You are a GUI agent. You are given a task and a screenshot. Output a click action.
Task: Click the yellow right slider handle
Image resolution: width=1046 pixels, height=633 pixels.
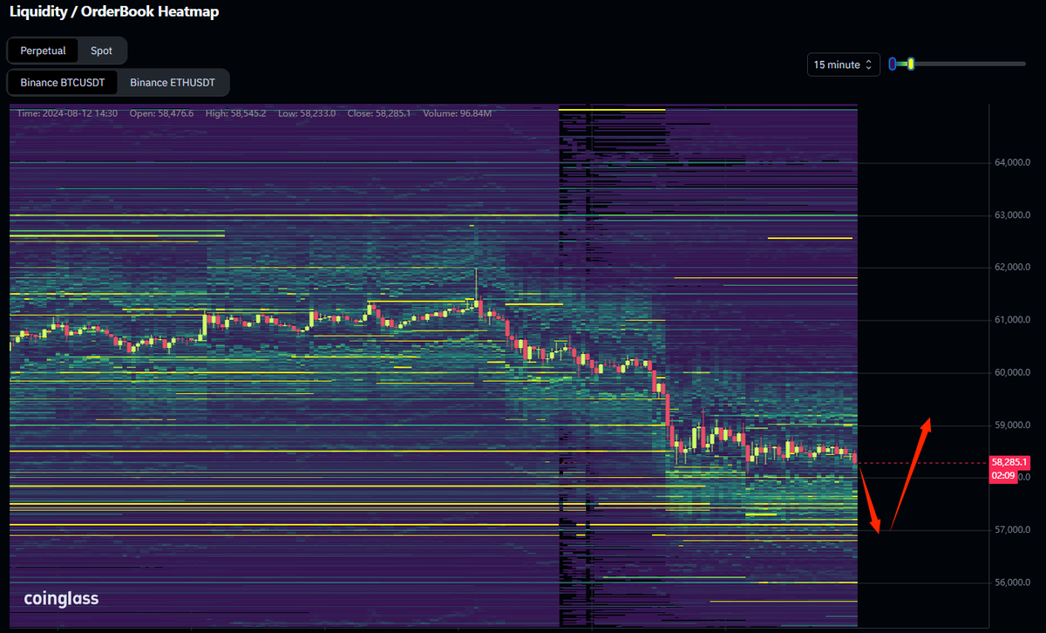pyautogui.click(x=911, y=64)
